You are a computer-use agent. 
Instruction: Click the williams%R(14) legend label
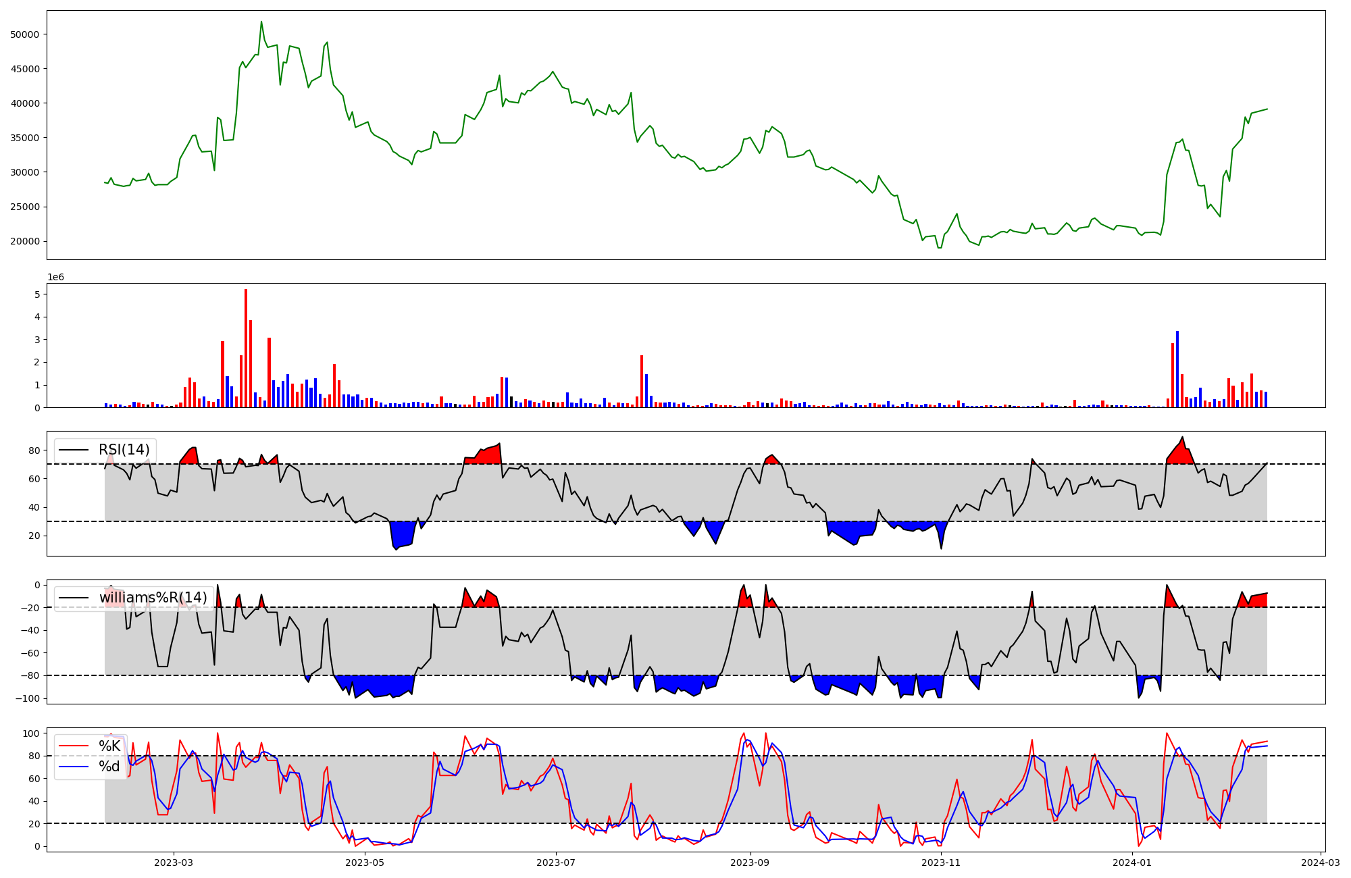coord(153,598)
